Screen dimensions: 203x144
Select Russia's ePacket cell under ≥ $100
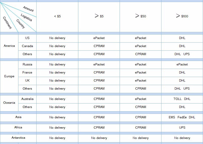tap(182, 64)
